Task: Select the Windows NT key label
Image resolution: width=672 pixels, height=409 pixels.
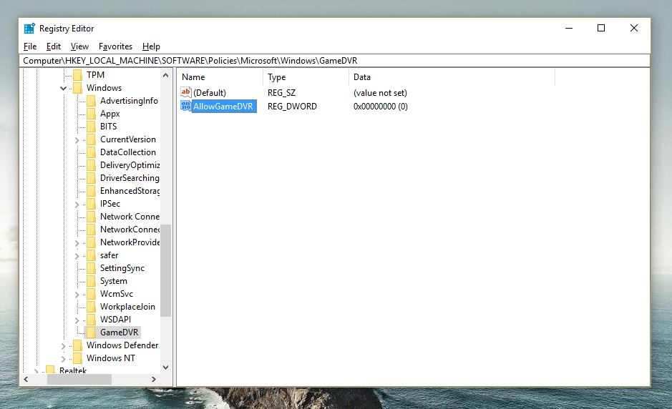Action: [111, 358]
